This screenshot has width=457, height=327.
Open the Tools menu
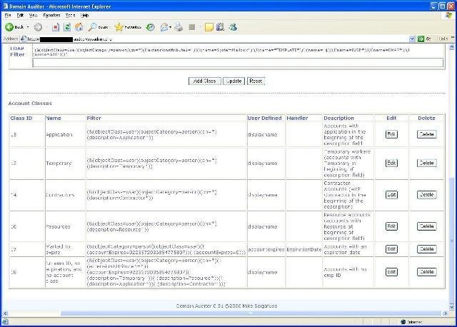pyautogui.click(x=70, y=14)
